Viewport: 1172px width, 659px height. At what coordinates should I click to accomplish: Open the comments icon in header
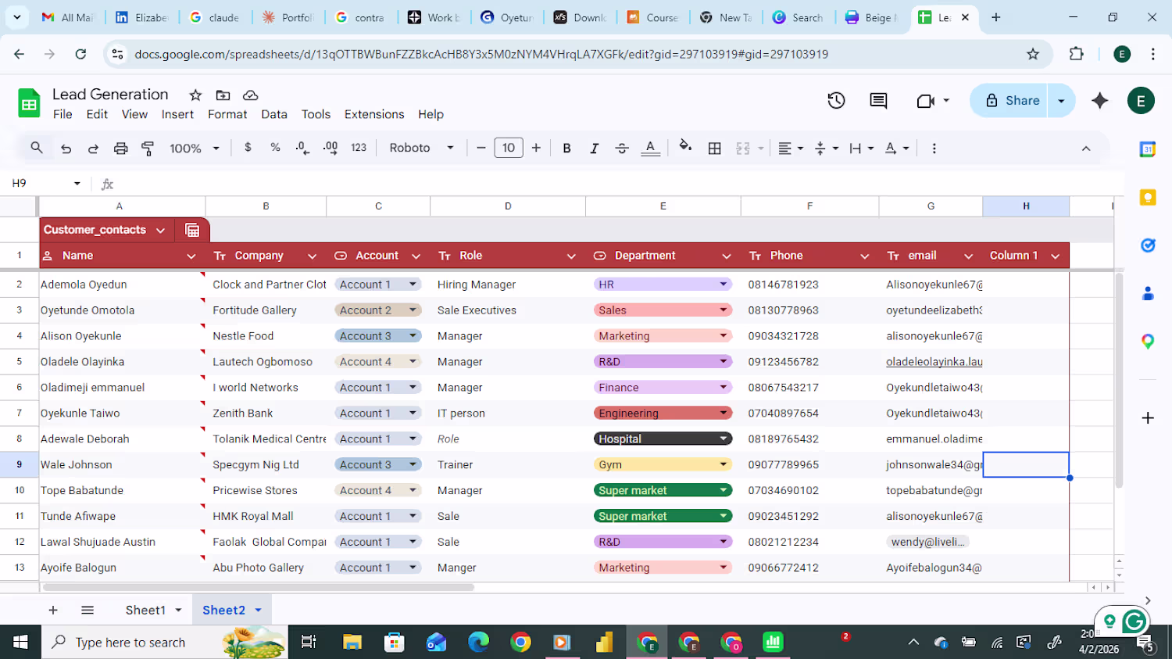pyautogui.click(x=878, y=100)
